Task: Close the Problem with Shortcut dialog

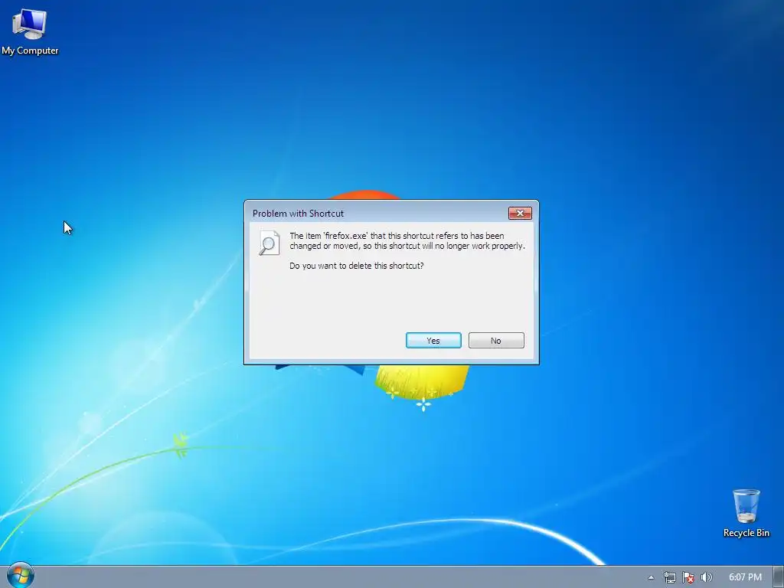Action: (520, 214)
